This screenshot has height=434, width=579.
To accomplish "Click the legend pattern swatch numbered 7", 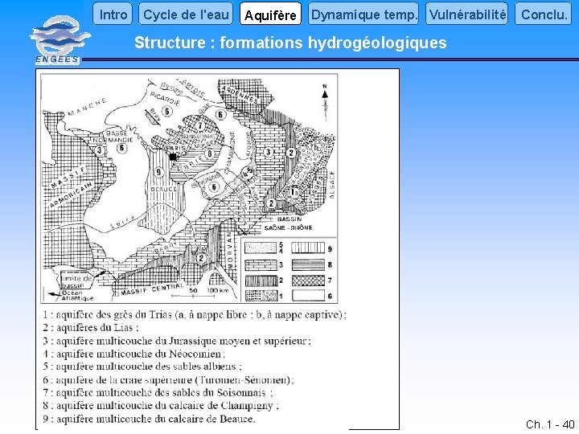I will pyautogui.click(x=308, y=280).
